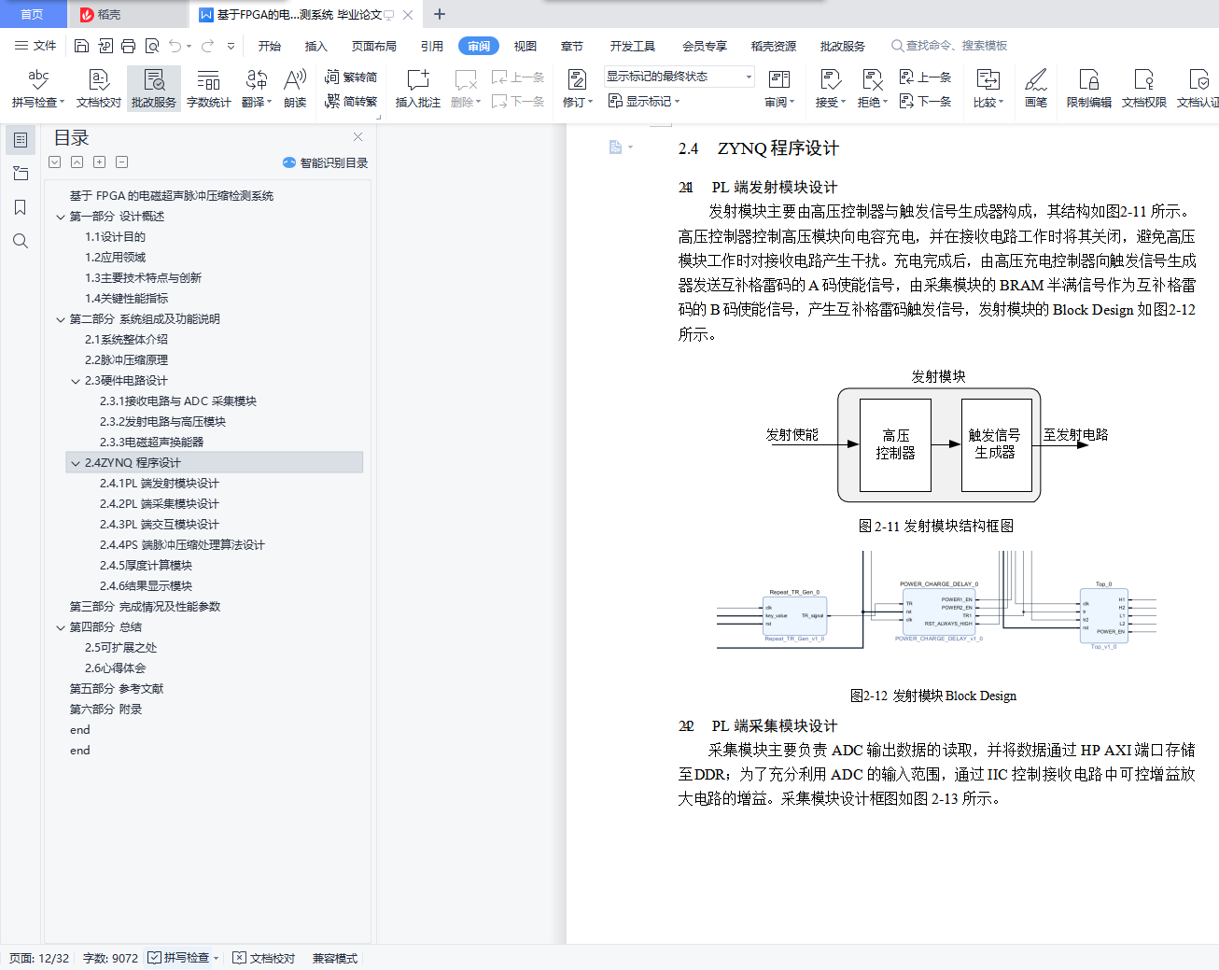Viewport: 1219px width, 970px height.
Task: Convert text with 简转繁
Action: [x=351, y=102]
